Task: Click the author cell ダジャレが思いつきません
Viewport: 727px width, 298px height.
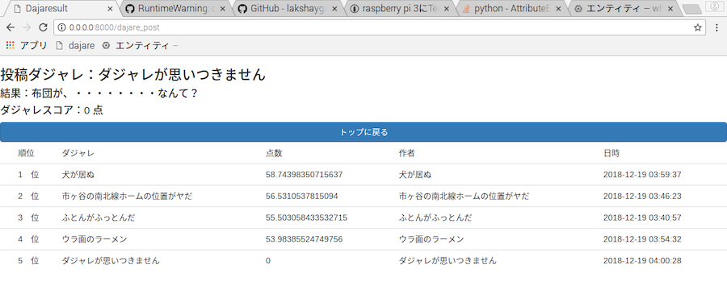Action: (x=448, y=261)
